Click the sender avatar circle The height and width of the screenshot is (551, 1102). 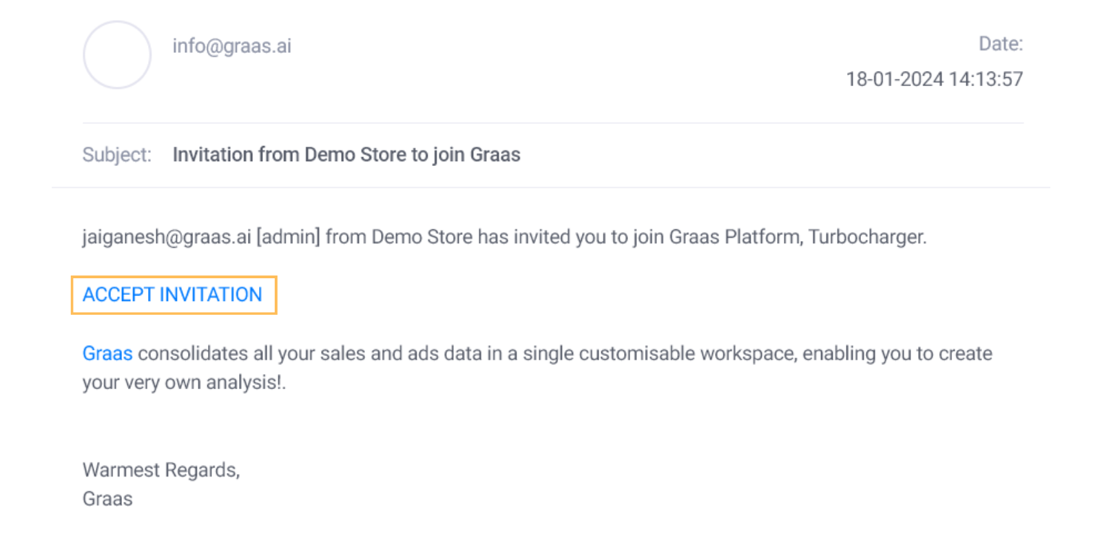coord(117,54)
